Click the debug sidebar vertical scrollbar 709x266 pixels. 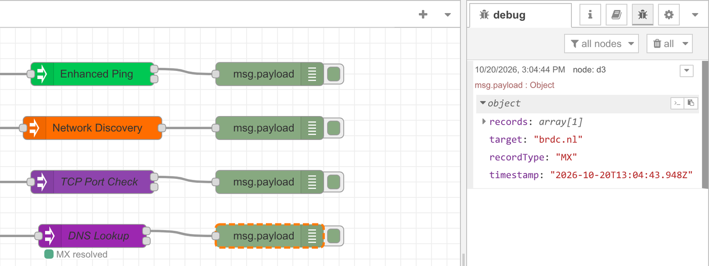point(705,124)
